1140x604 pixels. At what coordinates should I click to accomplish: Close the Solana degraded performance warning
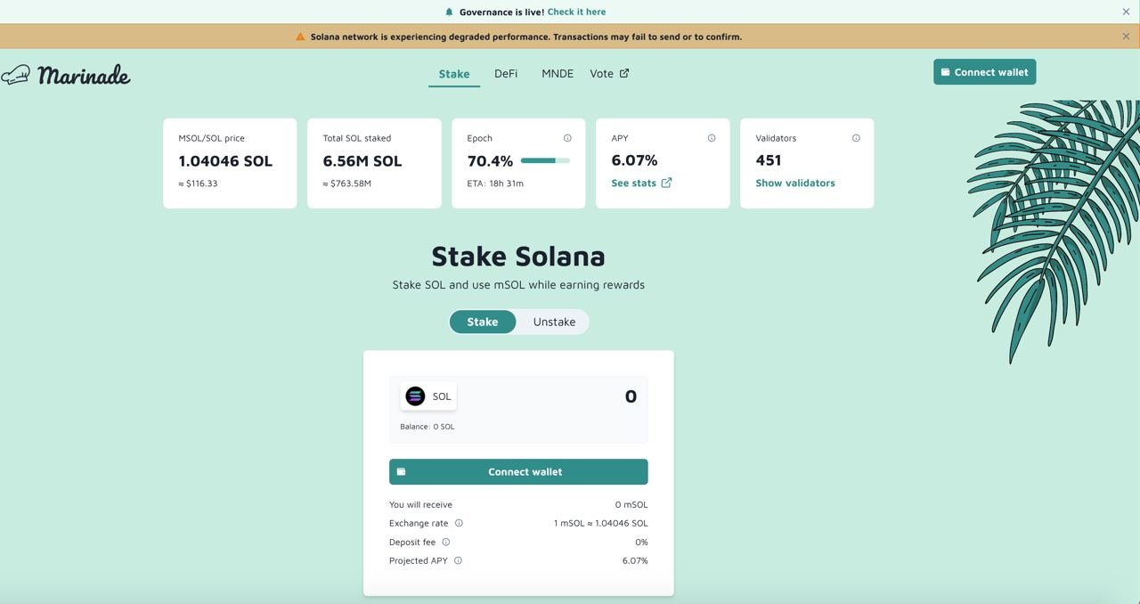click(1126, 37)
